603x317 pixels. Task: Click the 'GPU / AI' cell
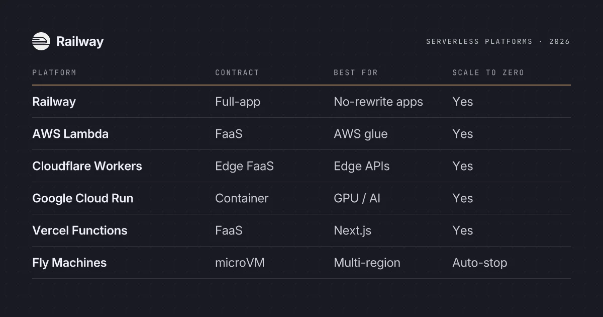(357, 198)
